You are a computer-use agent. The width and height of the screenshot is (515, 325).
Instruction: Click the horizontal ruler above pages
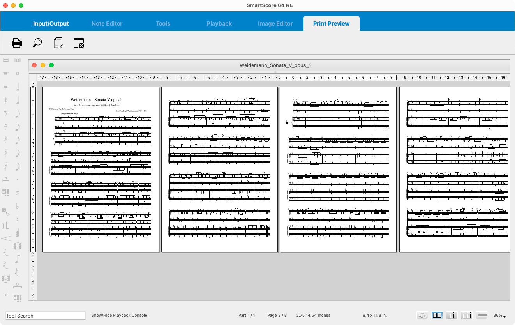273,78
